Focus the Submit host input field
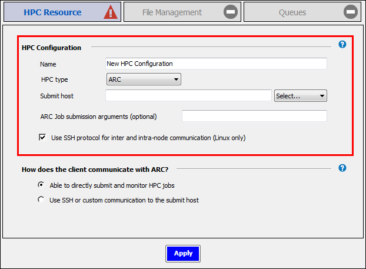Image resolution: width=366 pixels, height=269 pixels. coord(188,96)
